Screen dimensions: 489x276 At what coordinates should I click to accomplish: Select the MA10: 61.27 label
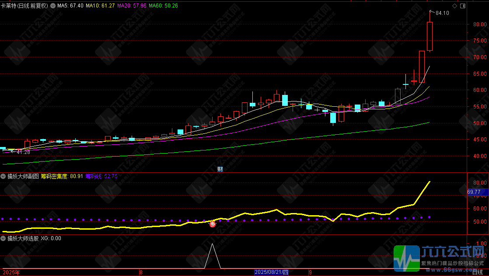(x=100, y=6)
